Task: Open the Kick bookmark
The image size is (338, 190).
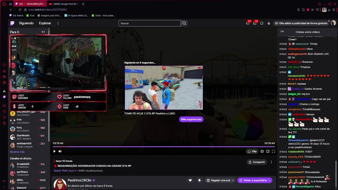Action: click(x=30, y=16)
